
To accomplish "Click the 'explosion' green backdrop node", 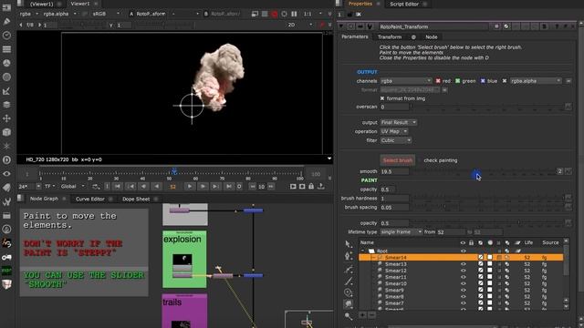I will [184, 259].
